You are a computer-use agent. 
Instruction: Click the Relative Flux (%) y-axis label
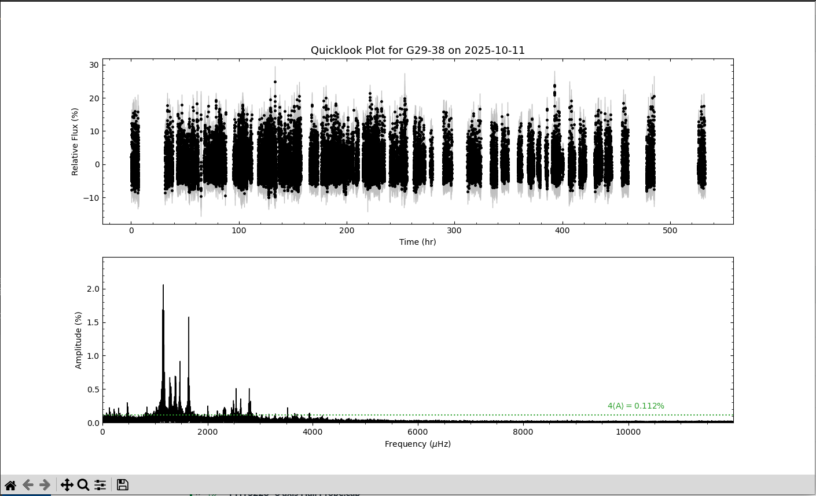point(75,141)
